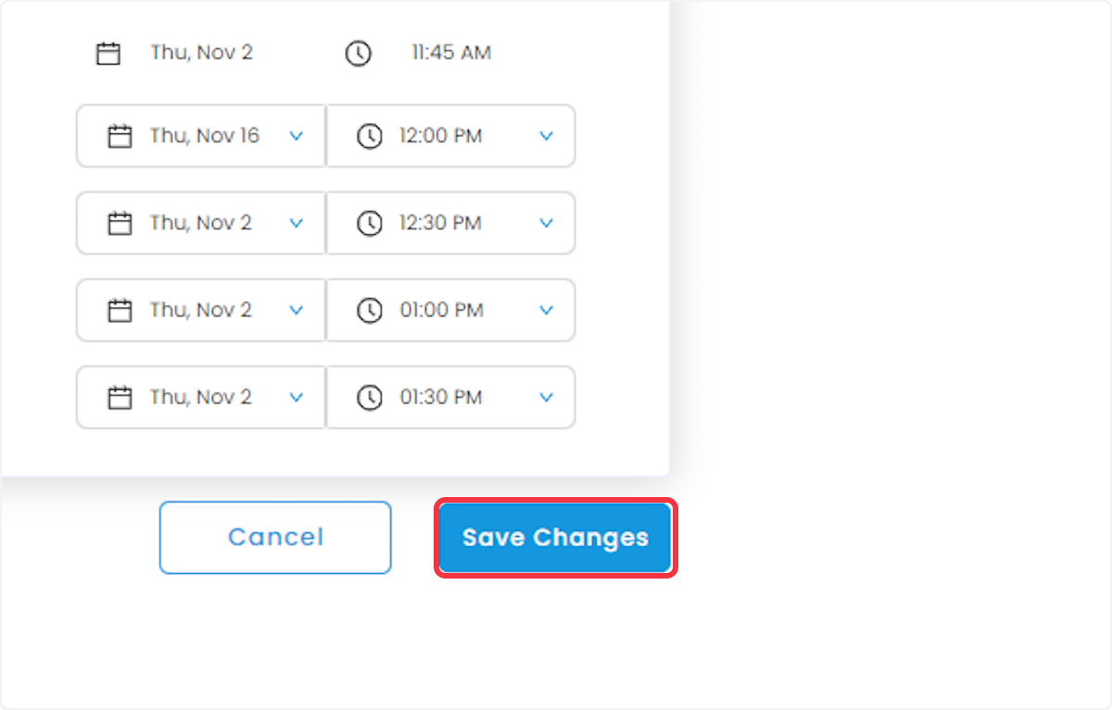Expand the date dropdown in the 01:00 PM row

(297, 310)
